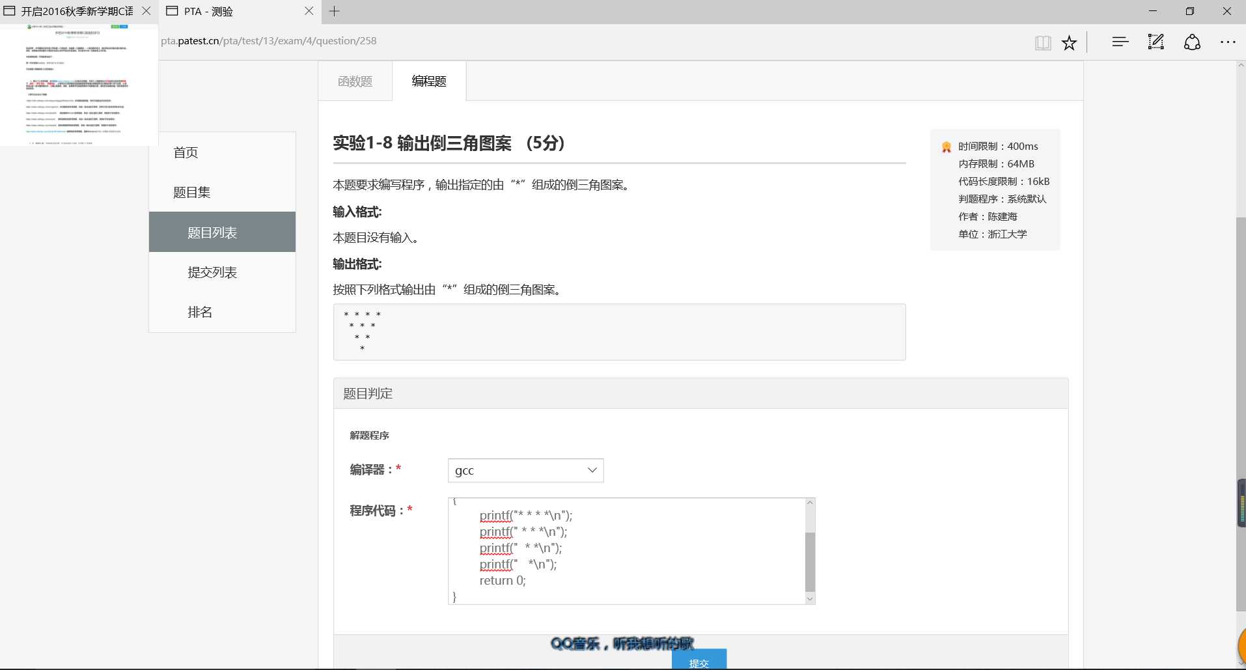Make a Web Note pen icon
Viewport: 1246px width, 670px height.
click(x=1156, y=42)
